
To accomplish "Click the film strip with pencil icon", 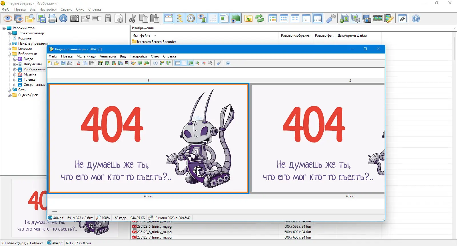I will tap(389, 19).
